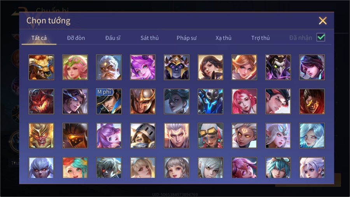Close the "Chọn tướng" dialog
This screenshot has width=350, height=197.
click(x=322, y=21)
